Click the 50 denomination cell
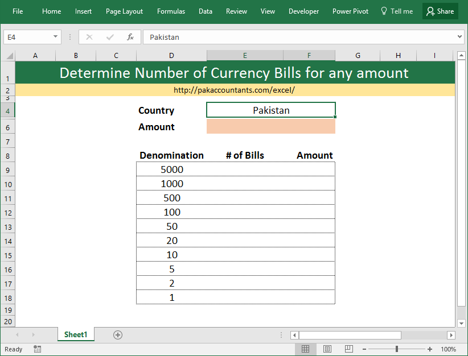The width and height of the screenshot is (468, 356). 171,226
